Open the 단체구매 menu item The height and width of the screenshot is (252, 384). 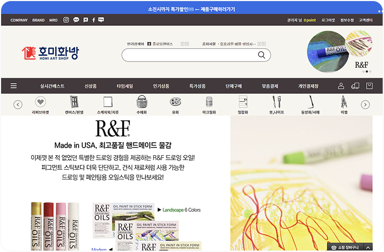click(234, 86)
